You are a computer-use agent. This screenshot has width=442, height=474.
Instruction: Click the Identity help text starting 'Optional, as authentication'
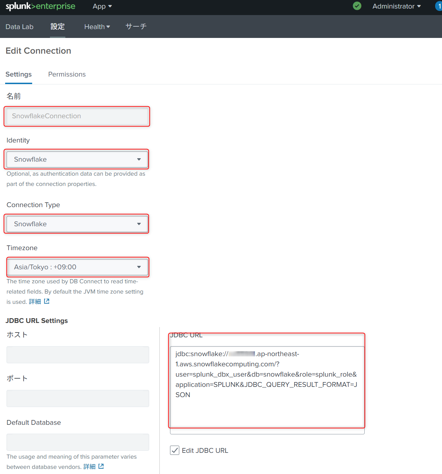(76, 179)
